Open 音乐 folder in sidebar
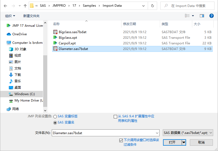Screen dimensions: 218x151 click(15, 81)
